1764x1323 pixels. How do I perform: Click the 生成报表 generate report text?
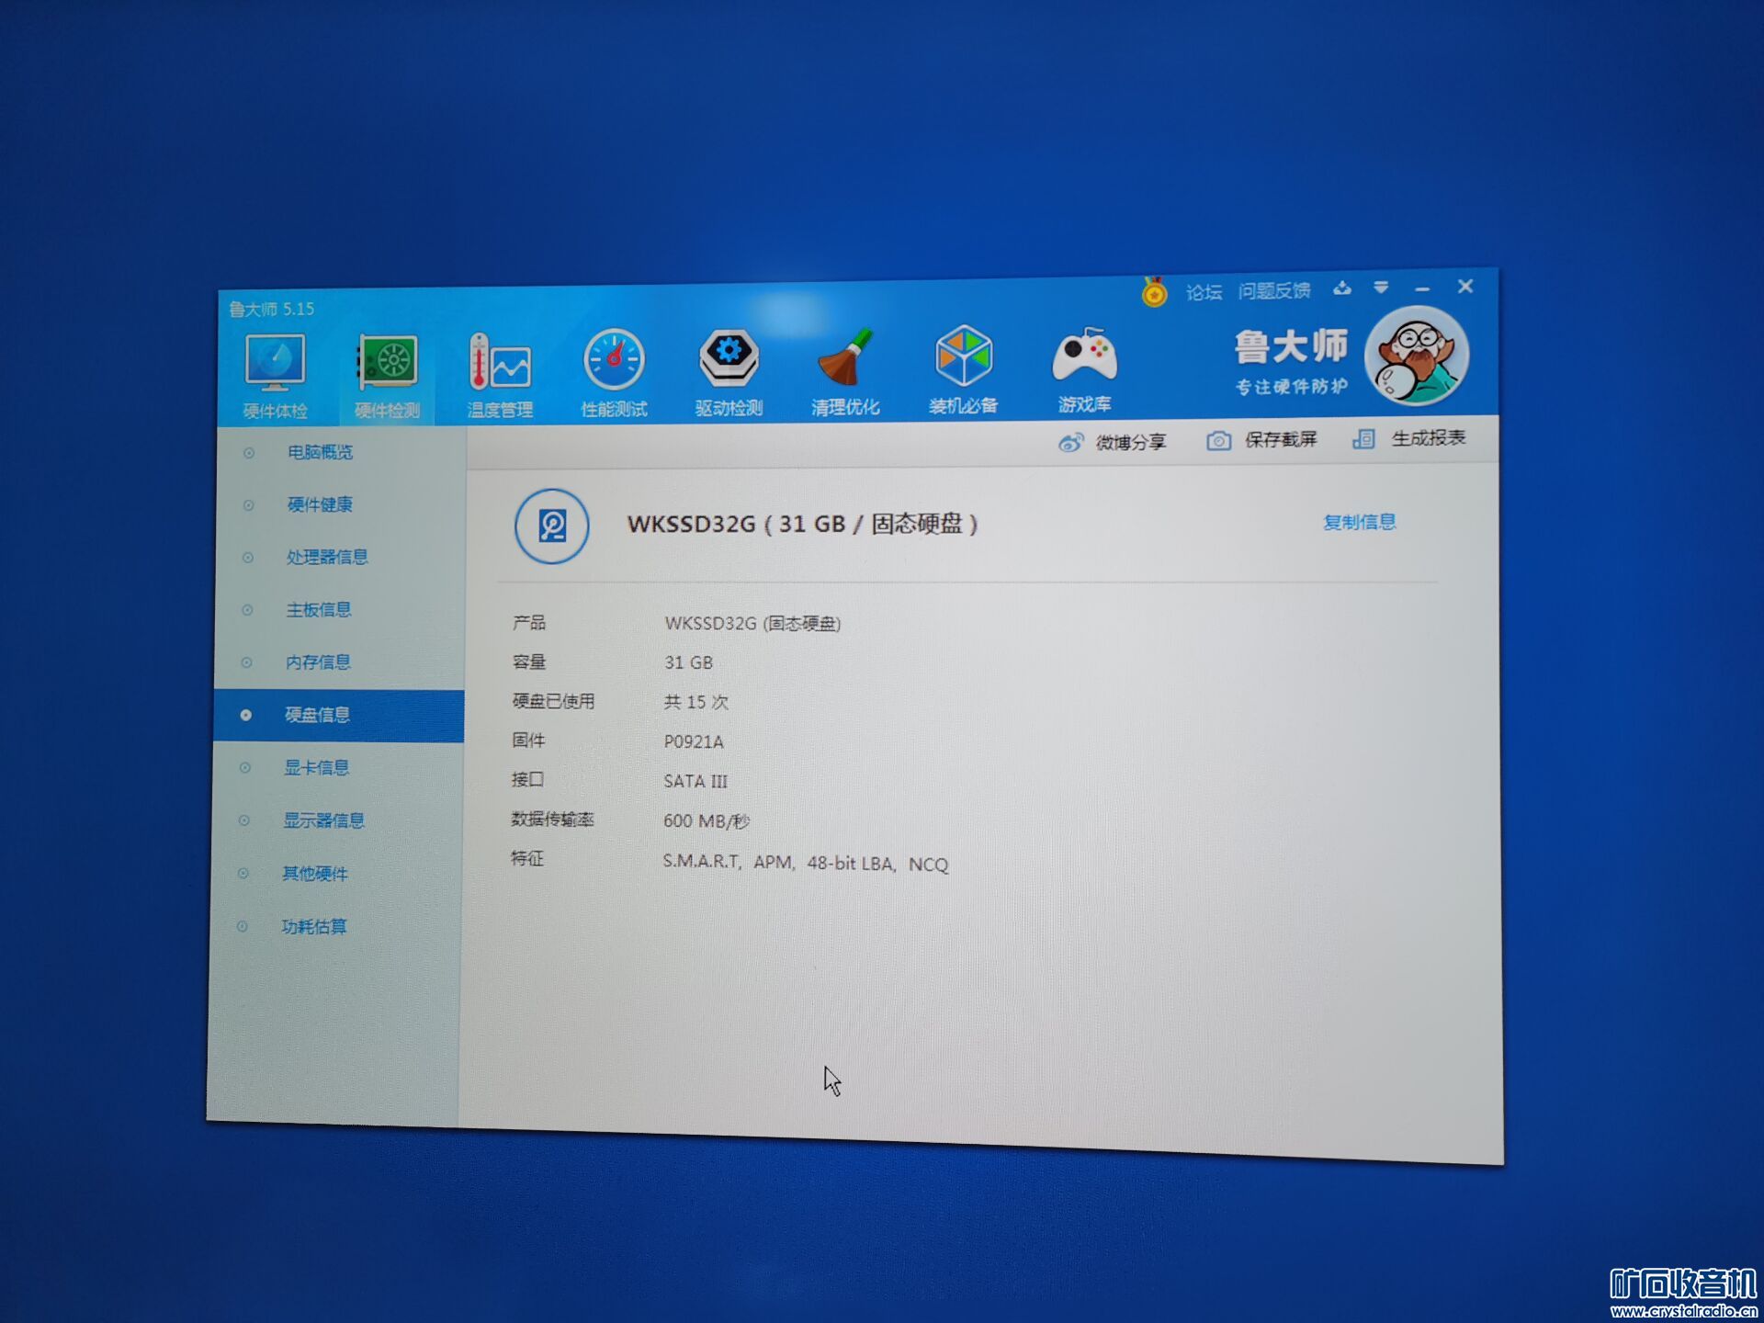pyautogui.click(x=1428, y=437)
